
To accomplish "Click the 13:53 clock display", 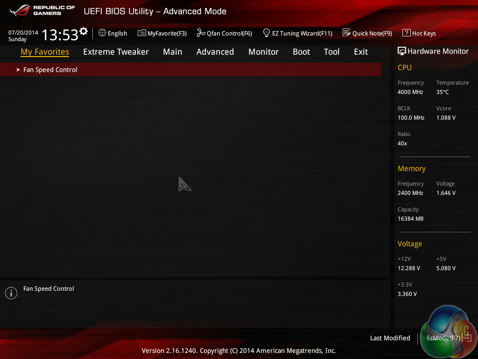I will 60,35.
